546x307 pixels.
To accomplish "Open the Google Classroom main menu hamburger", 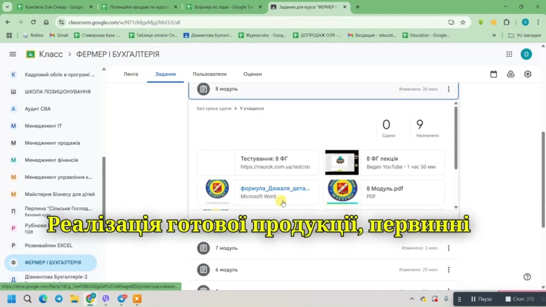I will (13, 54).
